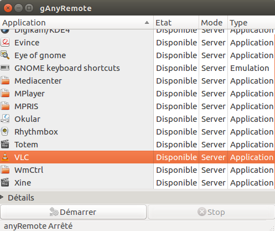275x231 pixels.
Task: Click Disponible status in the MPRIS row
Action: 177,106
